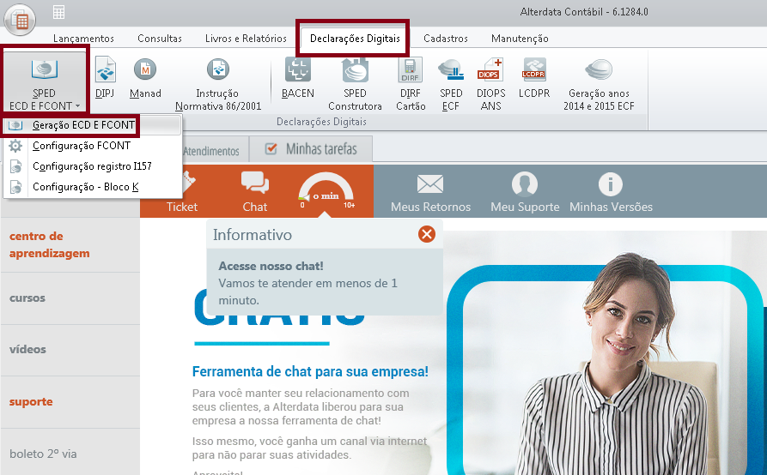Click the grid icon in title bar
767x475 pixels.
[58, 12]
